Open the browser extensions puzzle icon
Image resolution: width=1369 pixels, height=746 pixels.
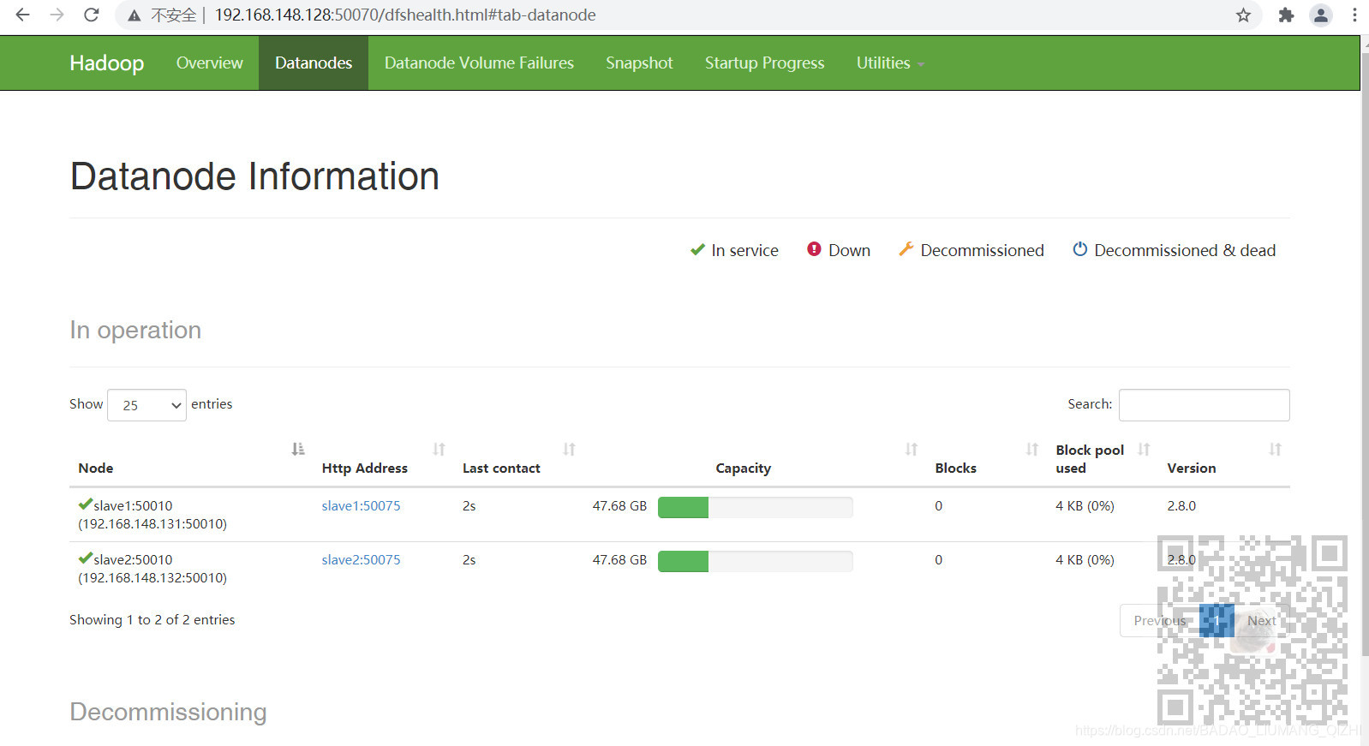[x=1286, y=15]
